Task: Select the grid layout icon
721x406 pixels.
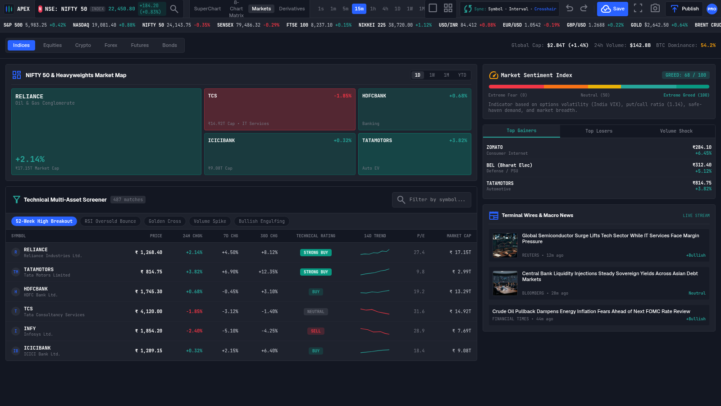Action: point(448,8)
